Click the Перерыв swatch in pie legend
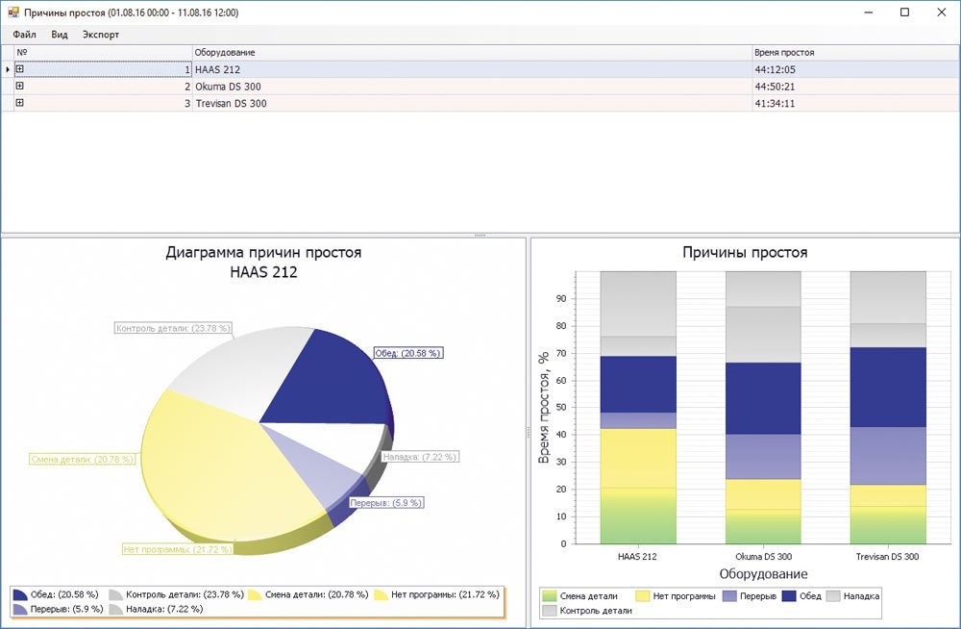The height and width of the screenshot is (629, 961). point(20,610)
